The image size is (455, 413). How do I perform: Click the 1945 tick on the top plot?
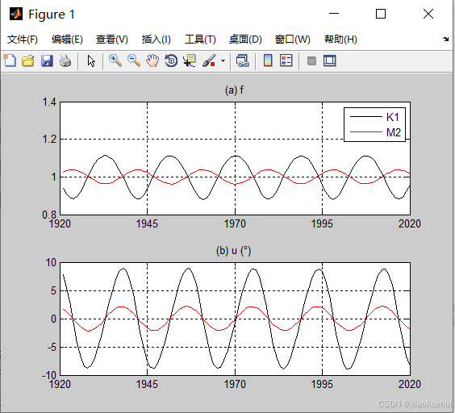point(147,223)
